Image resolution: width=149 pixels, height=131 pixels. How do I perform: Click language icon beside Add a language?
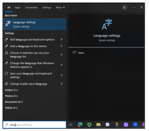coord(7,46)
